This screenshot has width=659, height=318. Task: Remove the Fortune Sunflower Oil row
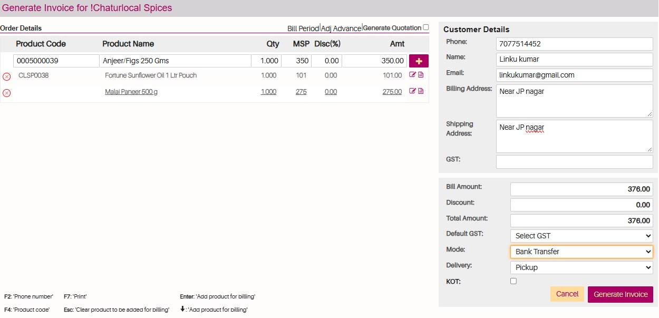tap(7, 76)
